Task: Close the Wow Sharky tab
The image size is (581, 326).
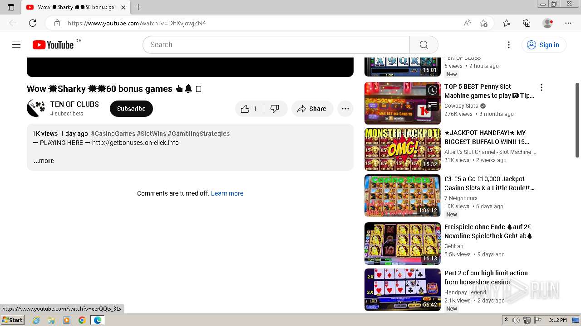Action: pyautogui.click(x=123, y=7)
